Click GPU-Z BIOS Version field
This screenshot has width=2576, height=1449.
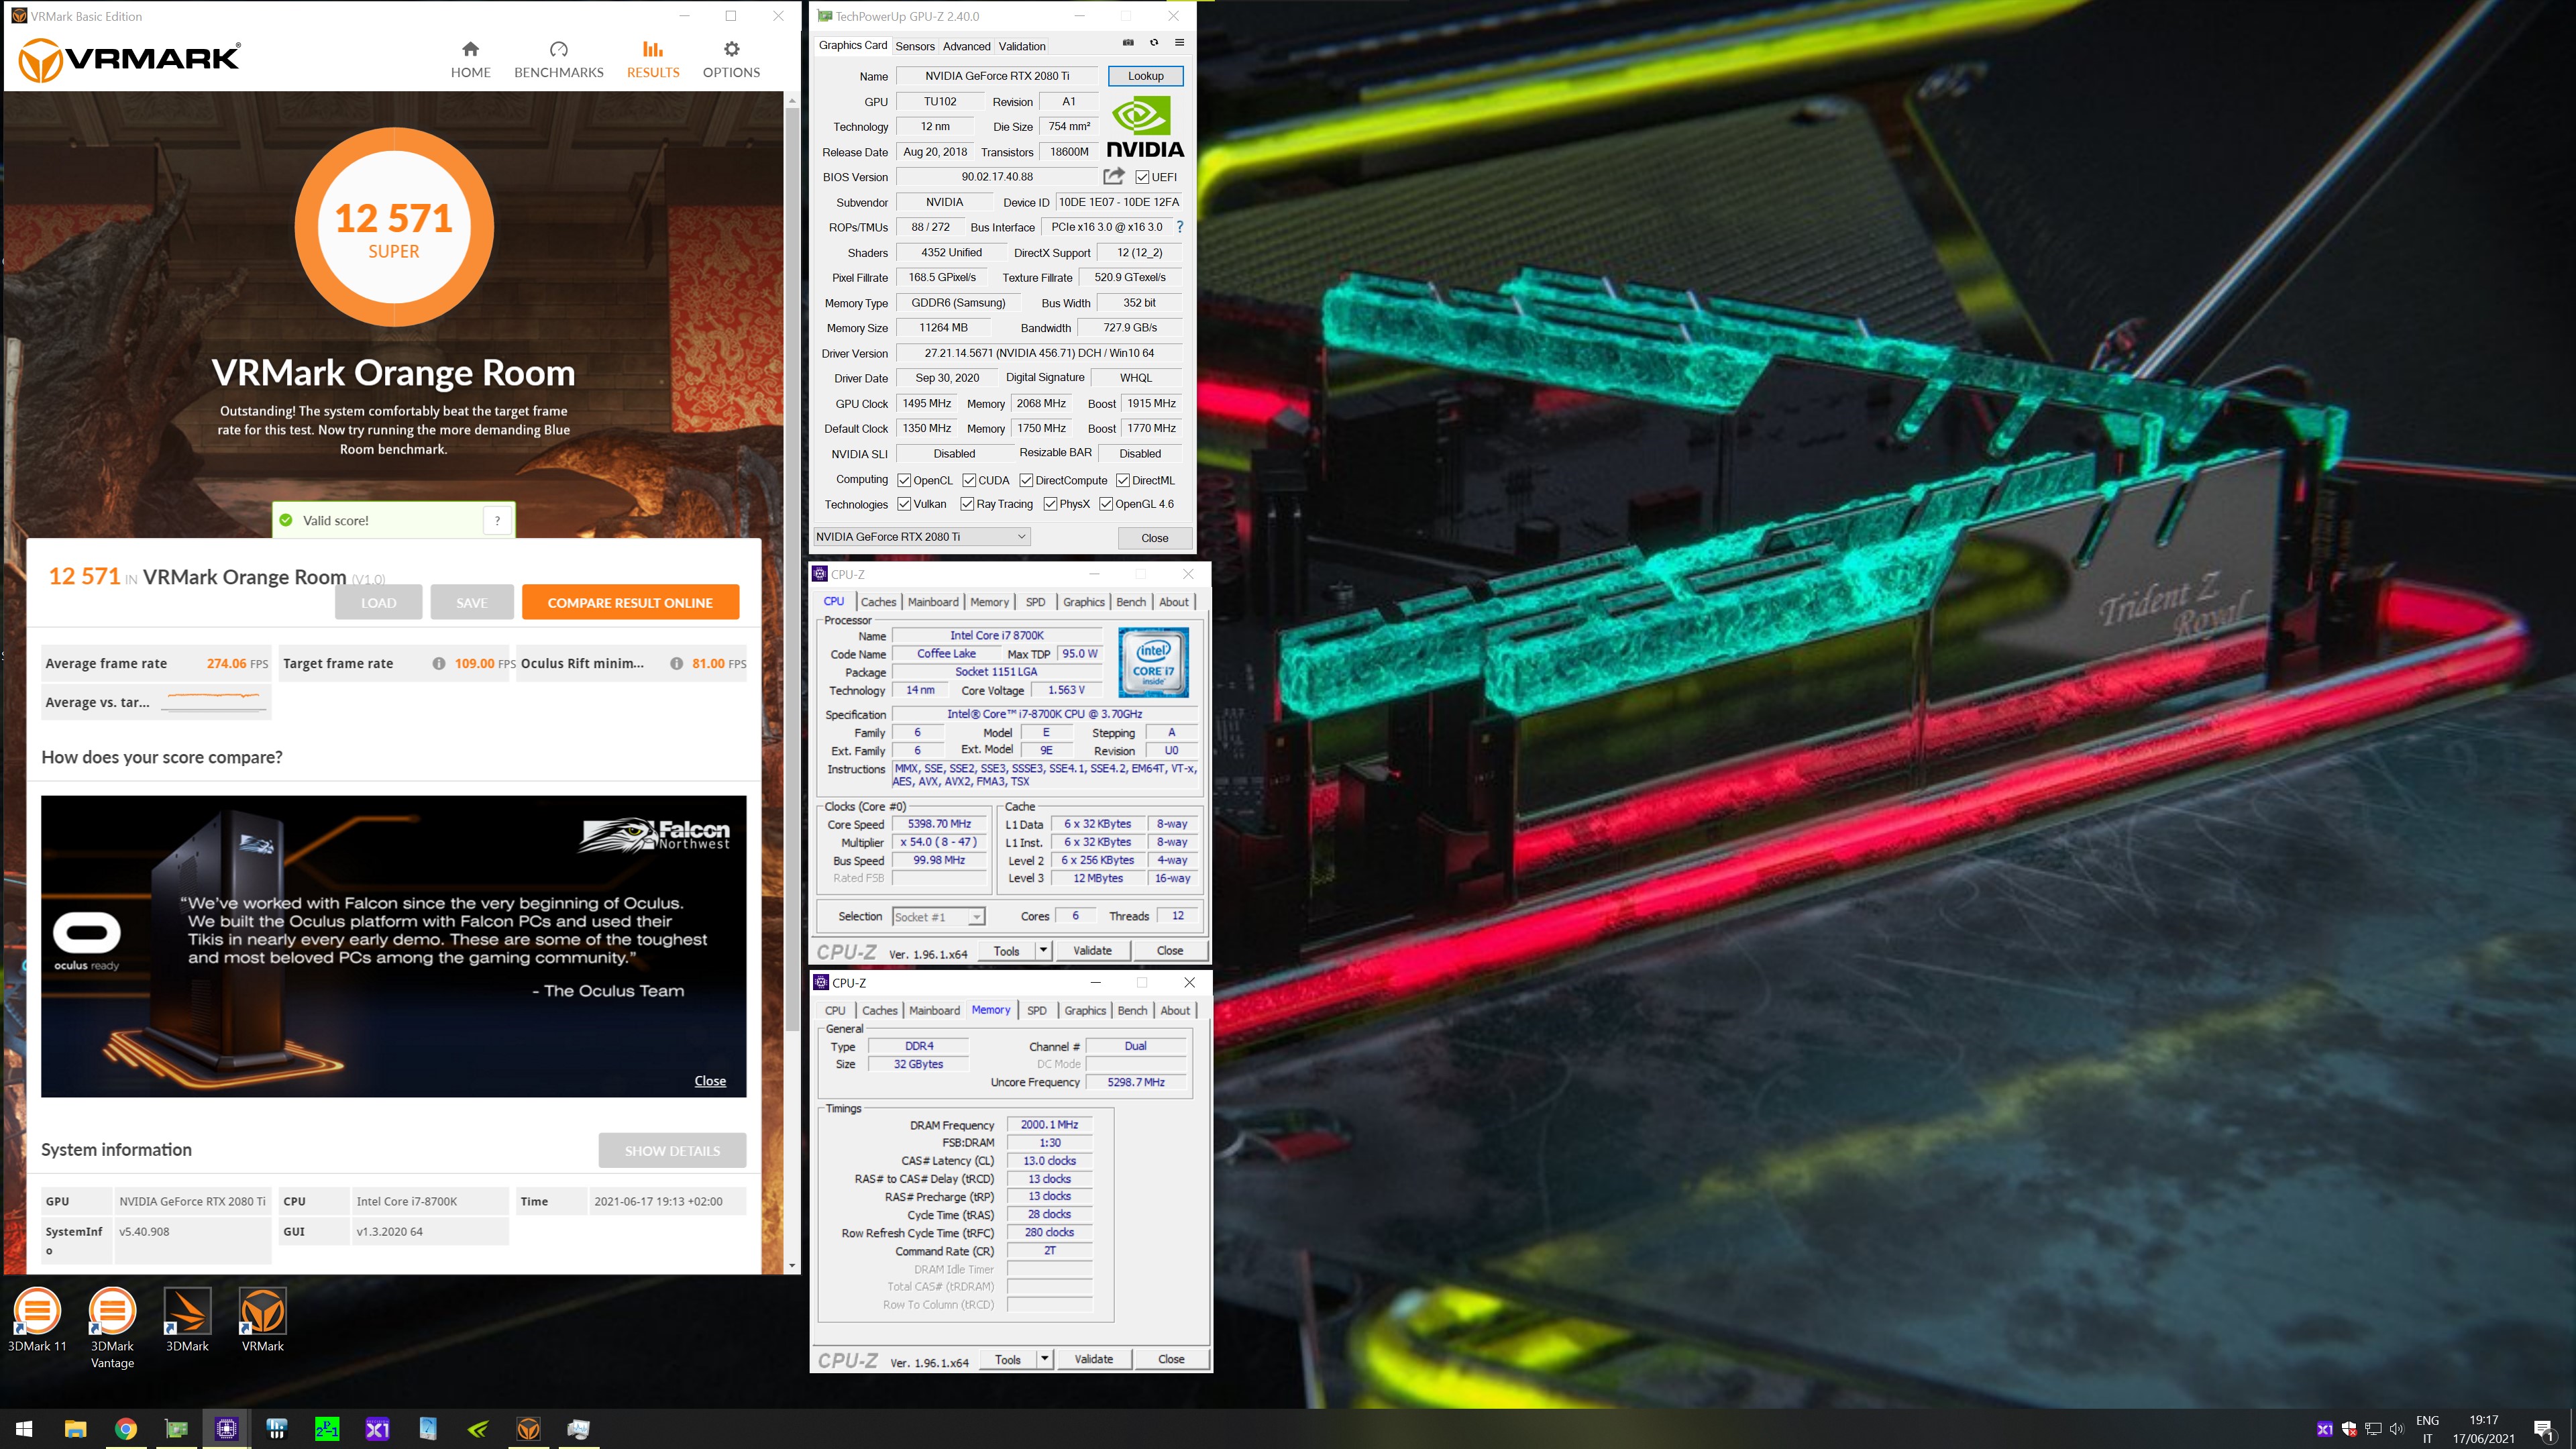996,177
